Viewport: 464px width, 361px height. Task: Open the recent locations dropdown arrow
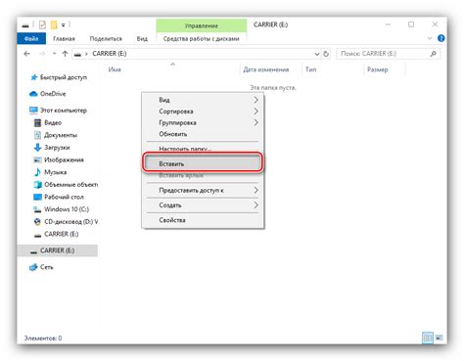coord(54,54)
